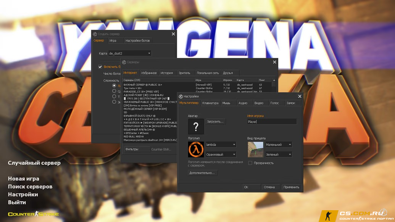Open the Избранное tab in Серверы

click(149, 73)
